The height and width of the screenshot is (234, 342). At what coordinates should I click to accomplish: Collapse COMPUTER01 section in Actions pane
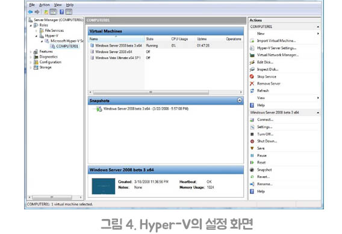coord(318,27)
